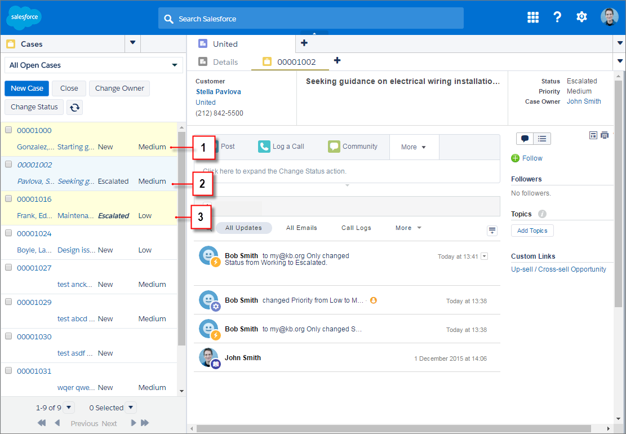The height and width of the screenshot is (434, 626).
Task: Switch to the 00001002 subtab
Action: 290,62
